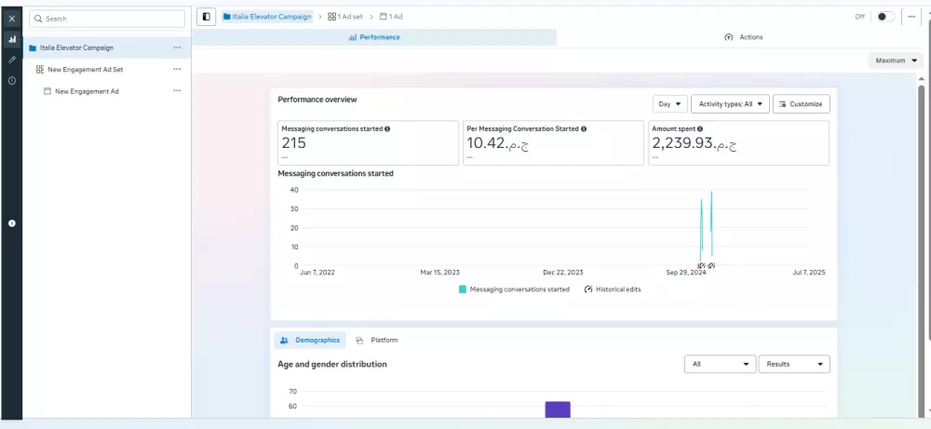Focus the Search input field
Screen dimensions: 931x429
pos(107,19)
